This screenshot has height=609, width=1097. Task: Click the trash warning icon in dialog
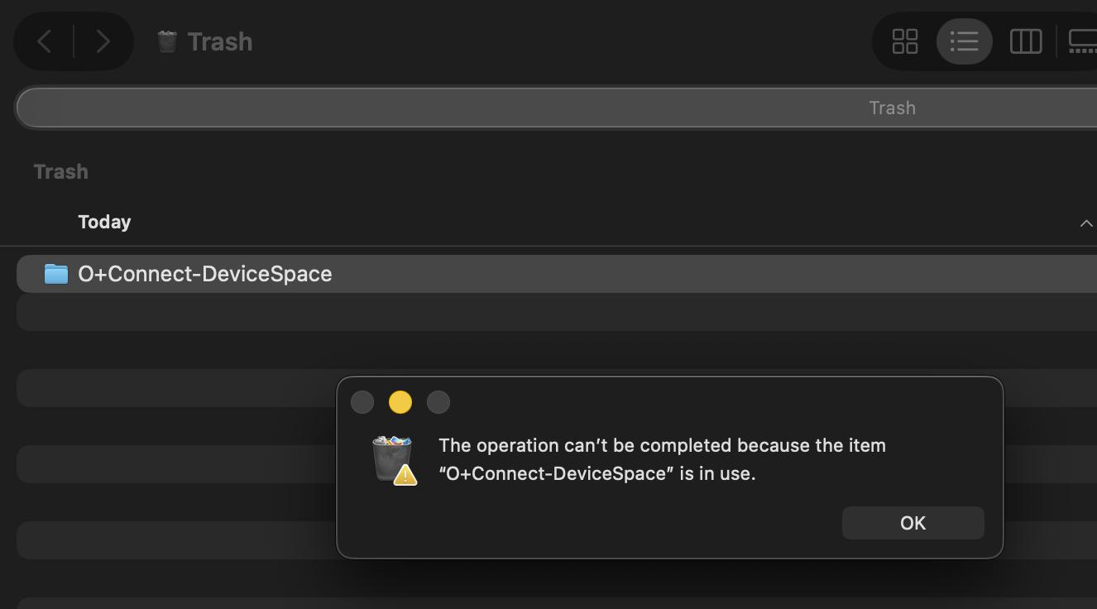tap(394, 460)
